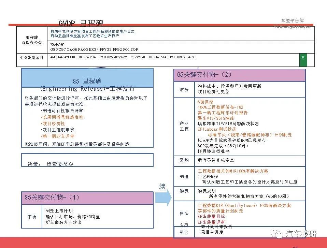Image resolution: width=327 pixels, height=248 pixels.
Task: Select the 批准G5开阀 summary line
Action: 77,144
